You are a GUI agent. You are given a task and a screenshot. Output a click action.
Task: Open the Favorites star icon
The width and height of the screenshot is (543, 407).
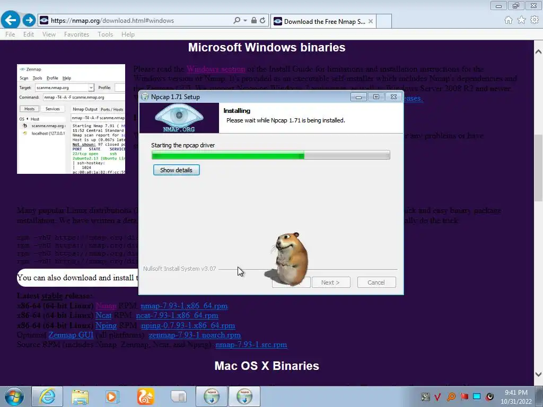tap(521, 20)
